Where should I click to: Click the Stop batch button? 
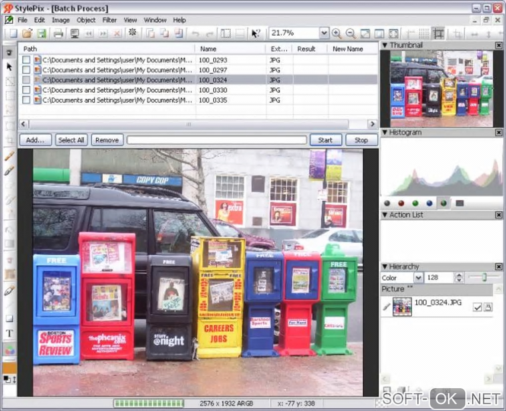(362, 140)
